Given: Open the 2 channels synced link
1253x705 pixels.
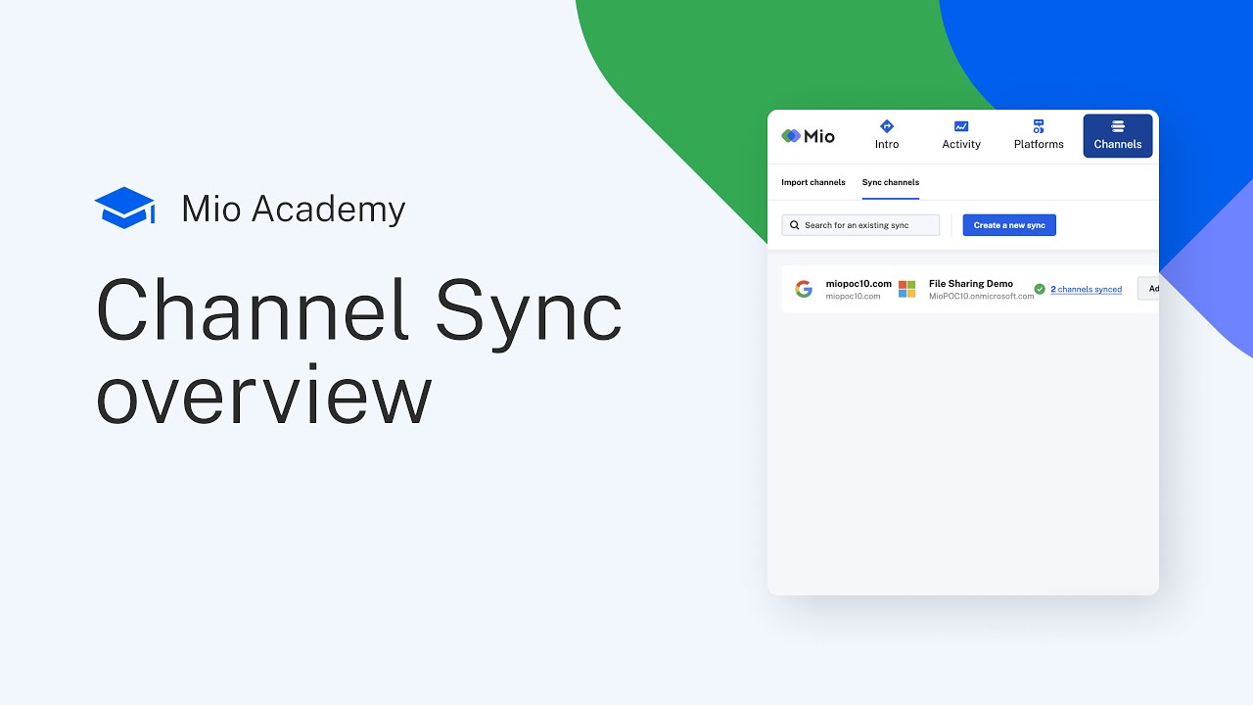Looking at the screenshot, I should (1087, 290).
